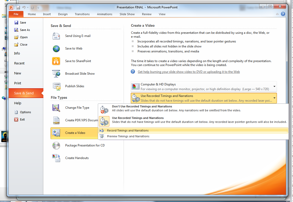The width and height of the screenshot is (293, 202).
Task: Select Help in the backstage menu
Action: tap(26, 103)
